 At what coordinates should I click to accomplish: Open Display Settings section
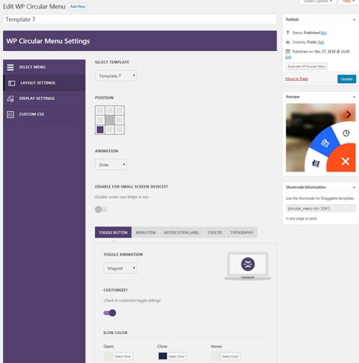click(x=44, y=98)
